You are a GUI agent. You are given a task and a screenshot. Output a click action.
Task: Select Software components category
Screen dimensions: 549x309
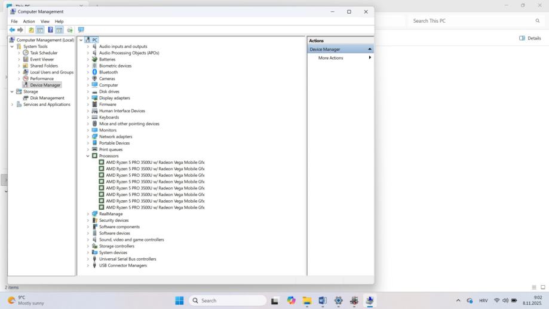pyautogui.click(x=119, y=227)
